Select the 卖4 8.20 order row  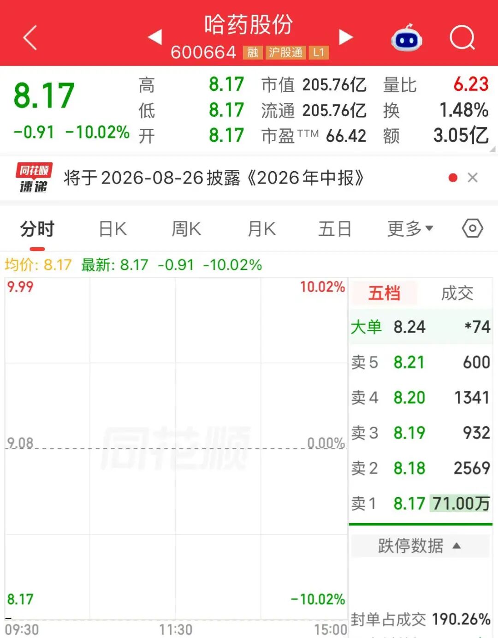point(421,397)
